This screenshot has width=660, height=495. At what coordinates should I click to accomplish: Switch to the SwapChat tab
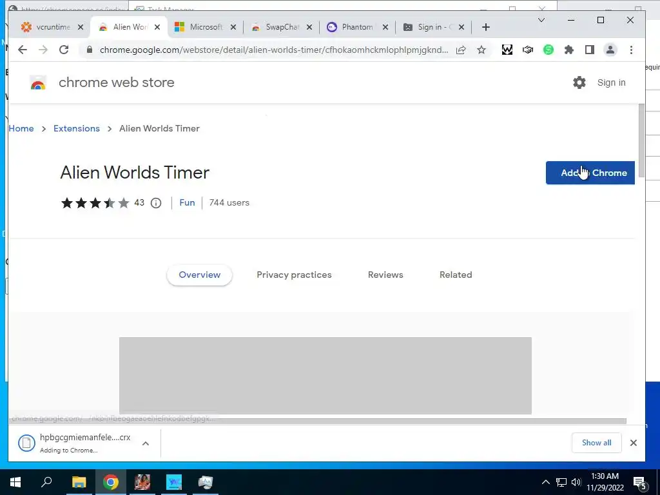click(x=281, y=27)
